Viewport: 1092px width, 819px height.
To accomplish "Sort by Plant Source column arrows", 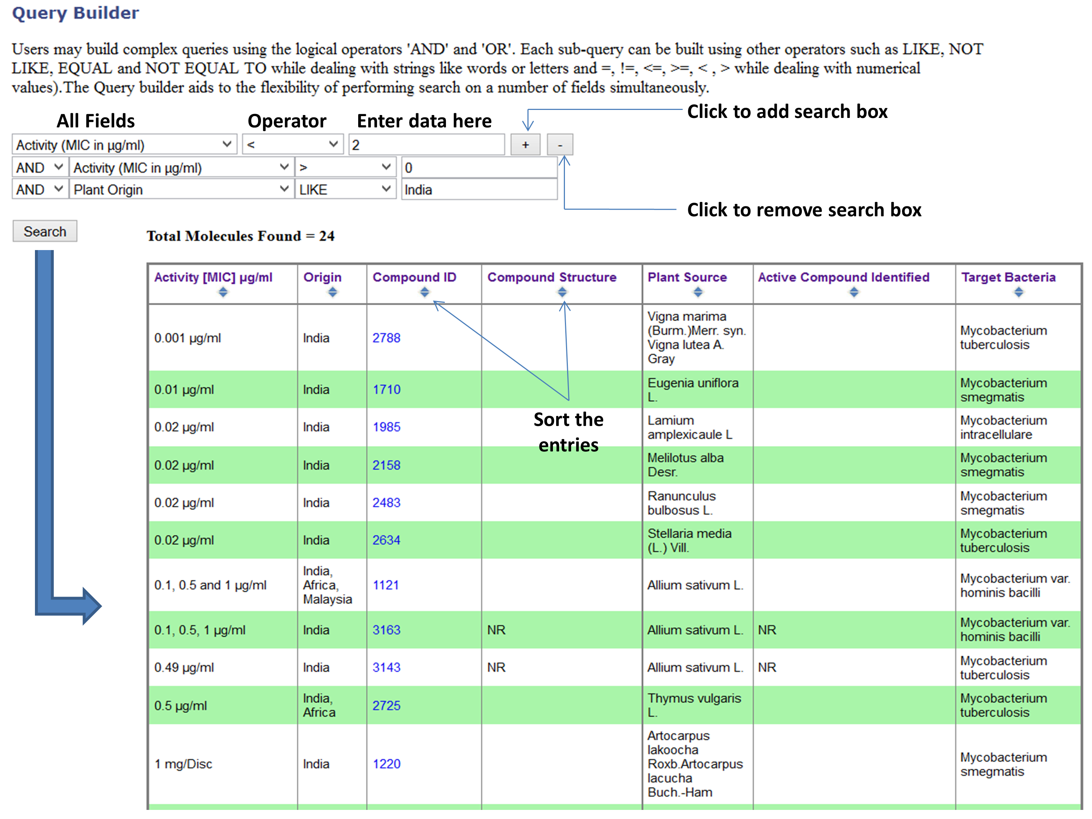I will click(x=697, y=292).
